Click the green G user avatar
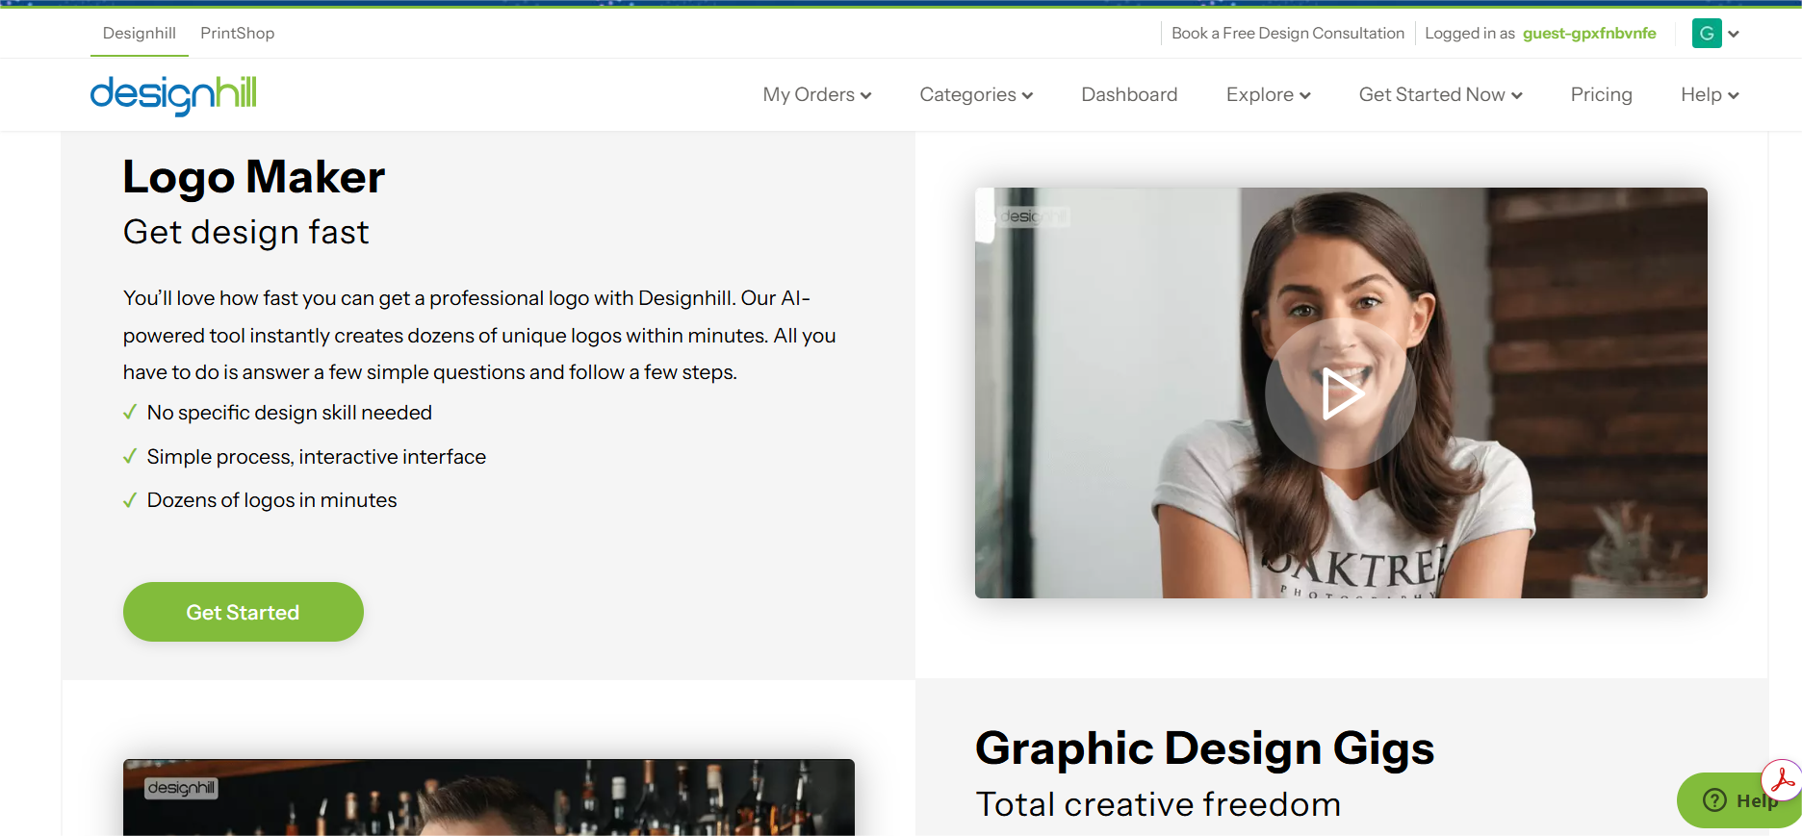This screenshot has width=1802, height=836. click(x=1707, y=34)
